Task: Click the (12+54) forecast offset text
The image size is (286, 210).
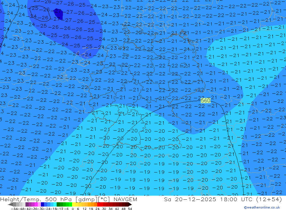Action: [269, 199]
